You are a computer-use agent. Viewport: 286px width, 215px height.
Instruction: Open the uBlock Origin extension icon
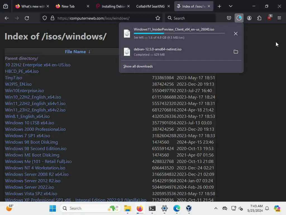click(x=270, y=18)
